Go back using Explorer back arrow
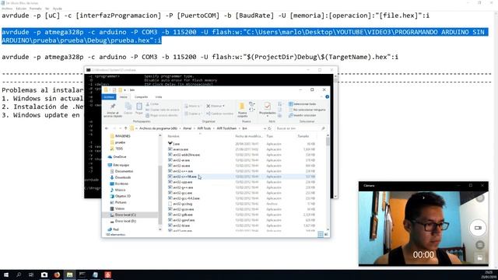The image size is (498, 280). pos(107,128)
